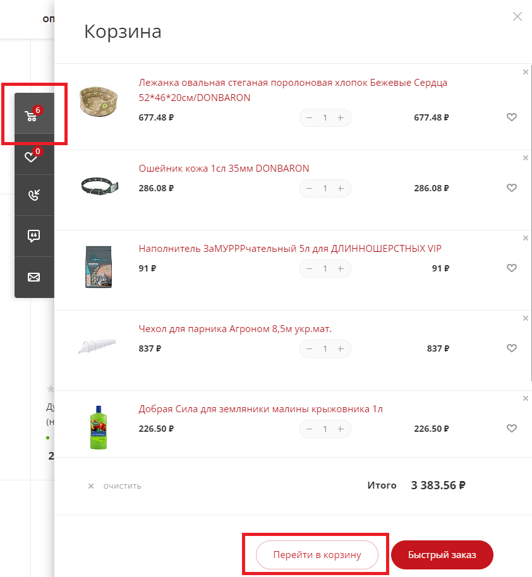Click the callback phone icon
Screen dimensions: 532x577
tap(33, 195)
